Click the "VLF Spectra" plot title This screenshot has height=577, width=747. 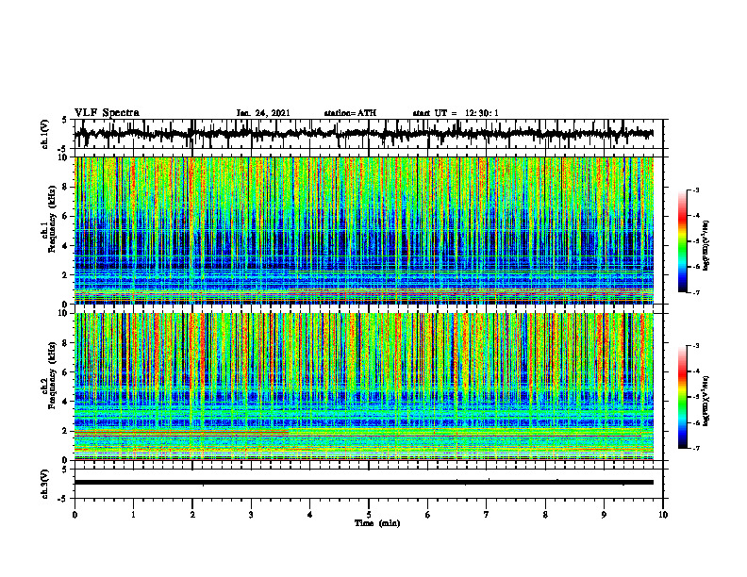tap(107, 113)
